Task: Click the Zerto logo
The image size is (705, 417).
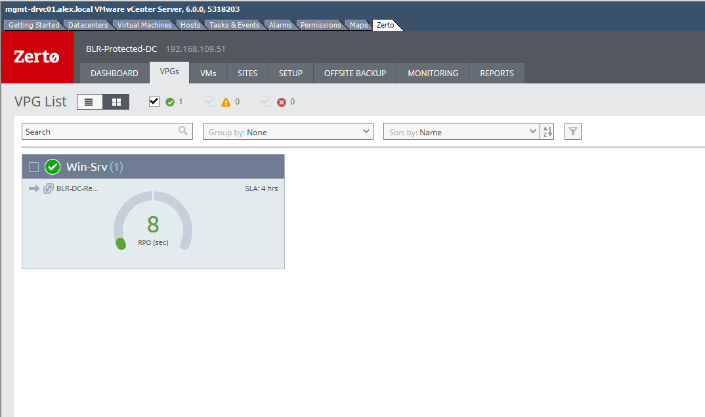Action: [x=37, y=57]
